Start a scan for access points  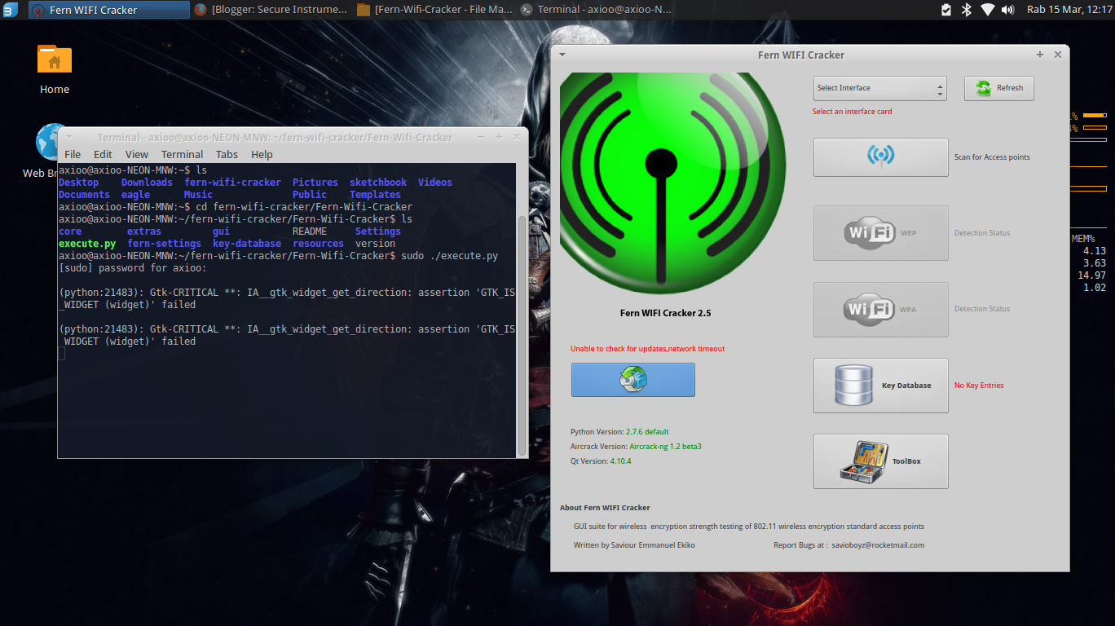(880, 157)
